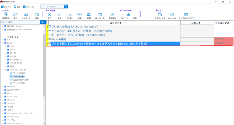This screenshot has height=125, width=234.
Task: Select the ブックを保存 command
Action: [19, 83]
